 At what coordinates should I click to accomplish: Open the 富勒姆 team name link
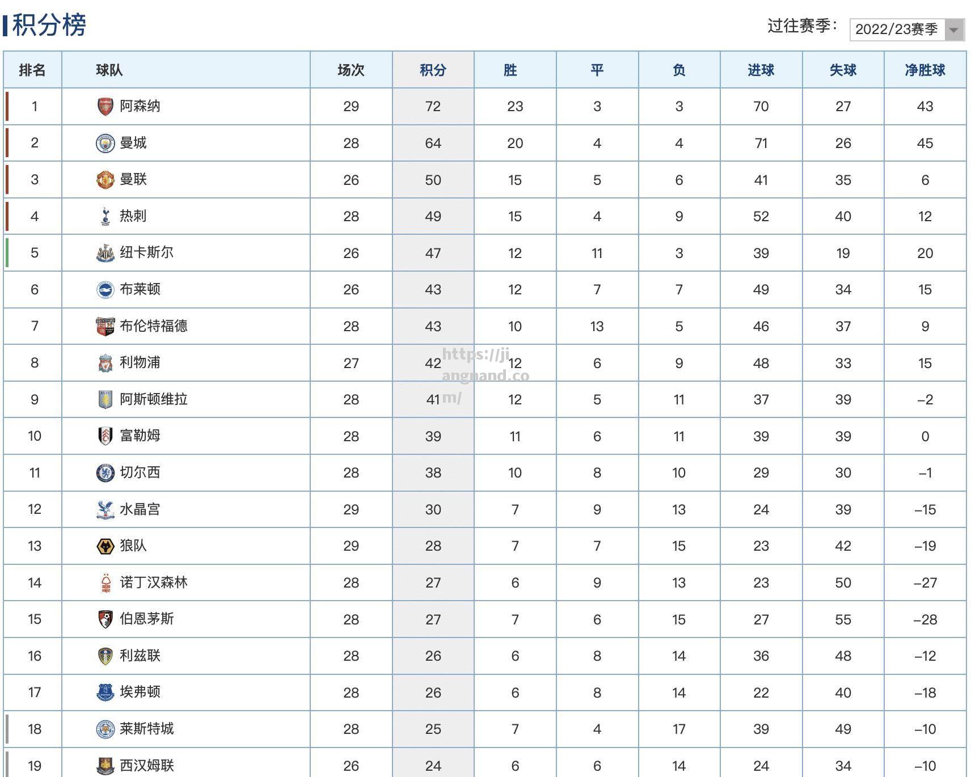140,436
